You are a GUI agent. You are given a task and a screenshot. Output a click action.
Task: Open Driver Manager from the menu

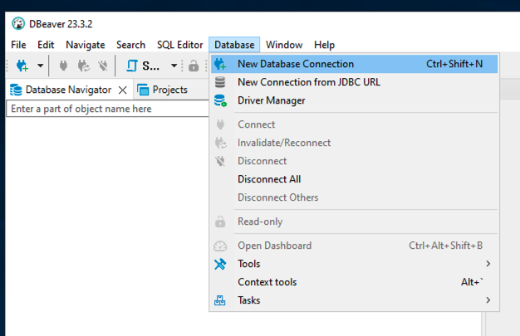tap(354, 100)
